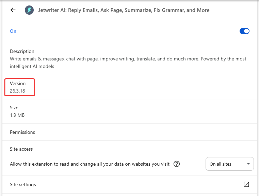Click the site access help question mark
The width and height of the screenshot is (259, 196).
pos(177,164)
